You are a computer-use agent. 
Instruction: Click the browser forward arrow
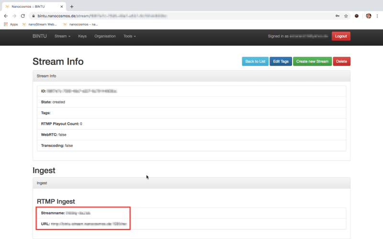tap(14, 16)
